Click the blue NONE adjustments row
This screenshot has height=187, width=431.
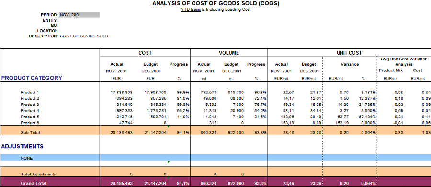point(215,158)
